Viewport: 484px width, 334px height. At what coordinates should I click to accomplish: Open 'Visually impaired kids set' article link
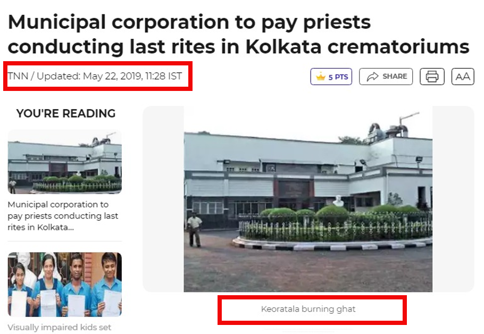click(x=59, y=327)
